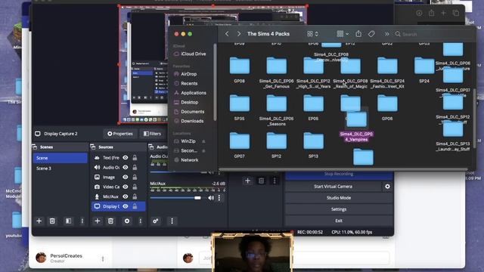Screen dimensions: 484x272
Task: Open Filters for Display Capture 2
Action: coord(153,134)
